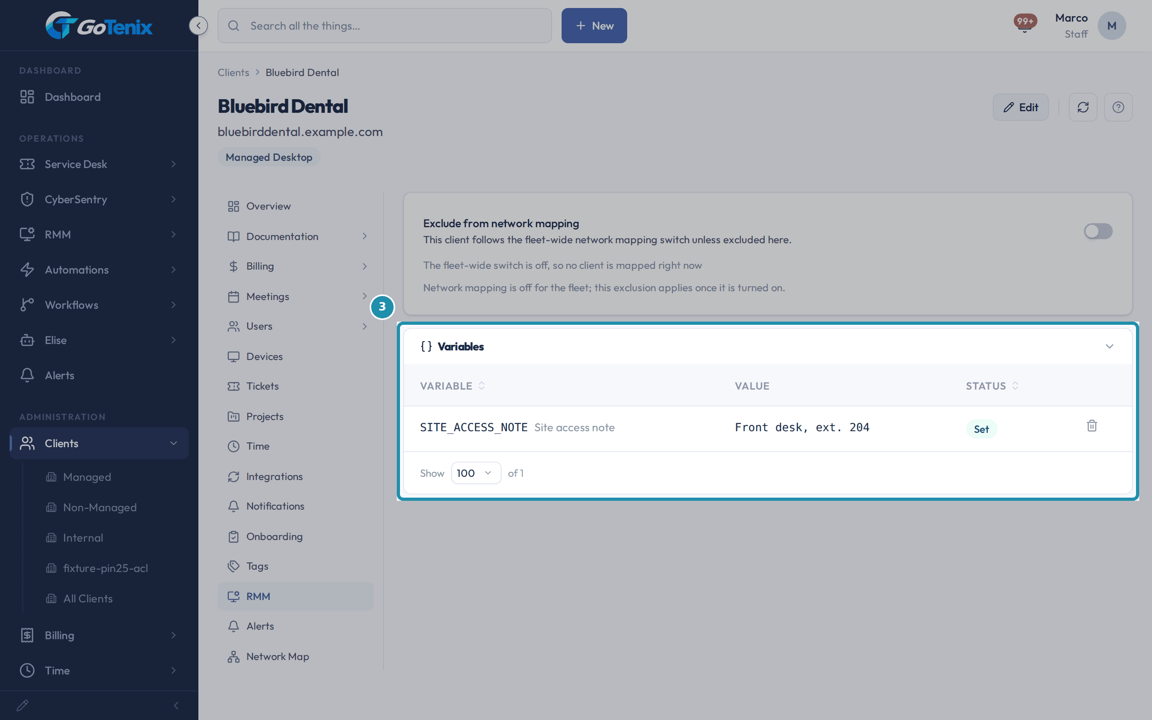Click the refresh icon next to Edit
This screenshot has width=1152, height=720.
pyautogui.click(x=1082, y=107)
